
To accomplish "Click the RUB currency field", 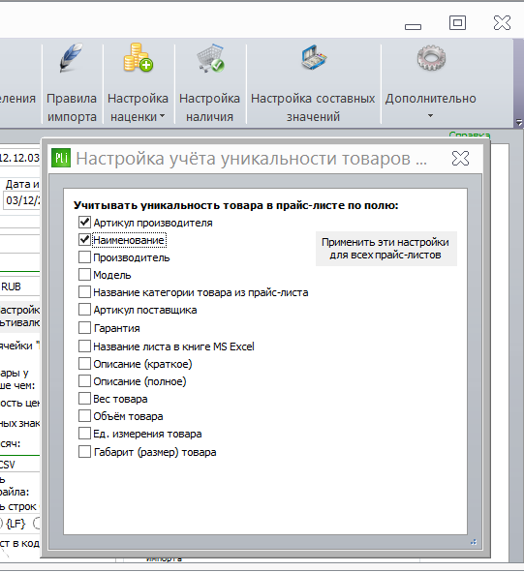I will click(19, 286).
